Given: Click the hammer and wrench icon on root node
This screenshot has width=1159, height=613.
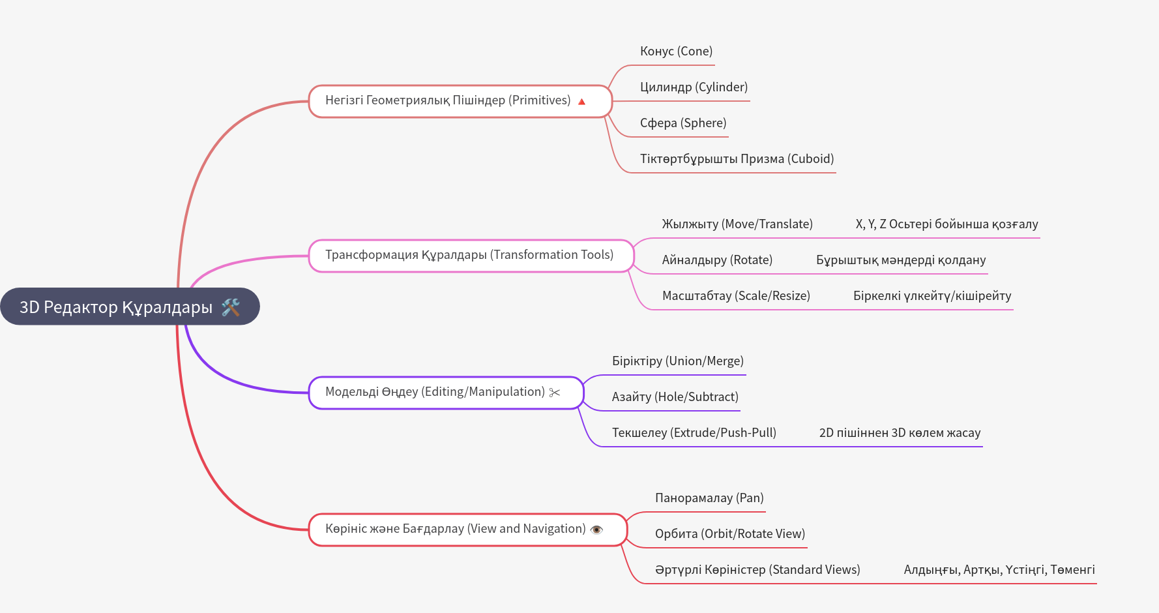Looking at the screenshot, I should [231, 307].
